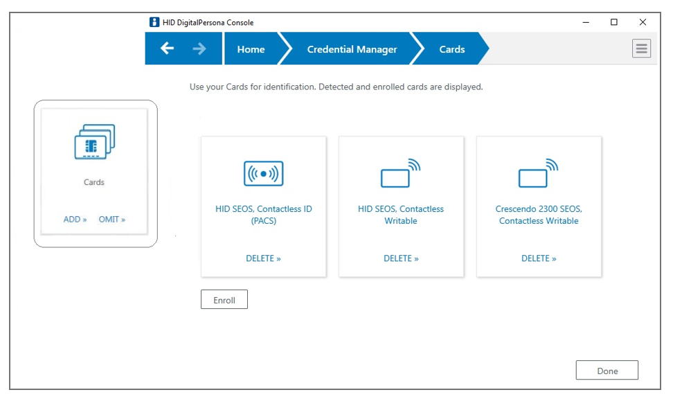The image size is (673, 399).
Task: Select the Cards breadcrumb segment
Action: (452, 49)
